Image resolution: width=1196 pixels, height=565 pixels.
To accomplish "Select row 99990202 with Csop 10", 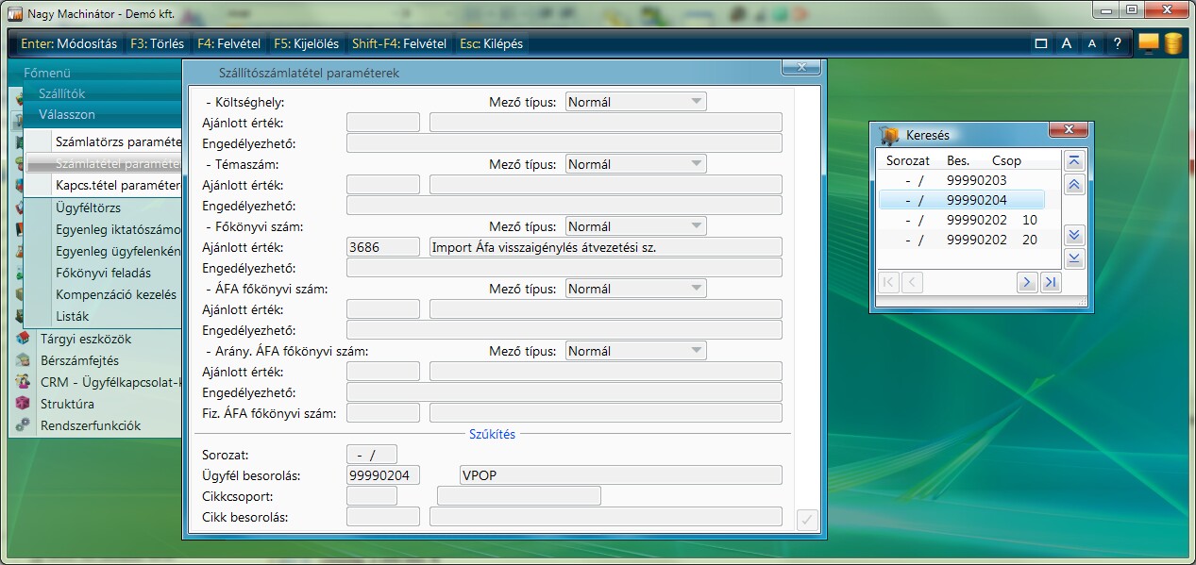I will tap(962, 220).
